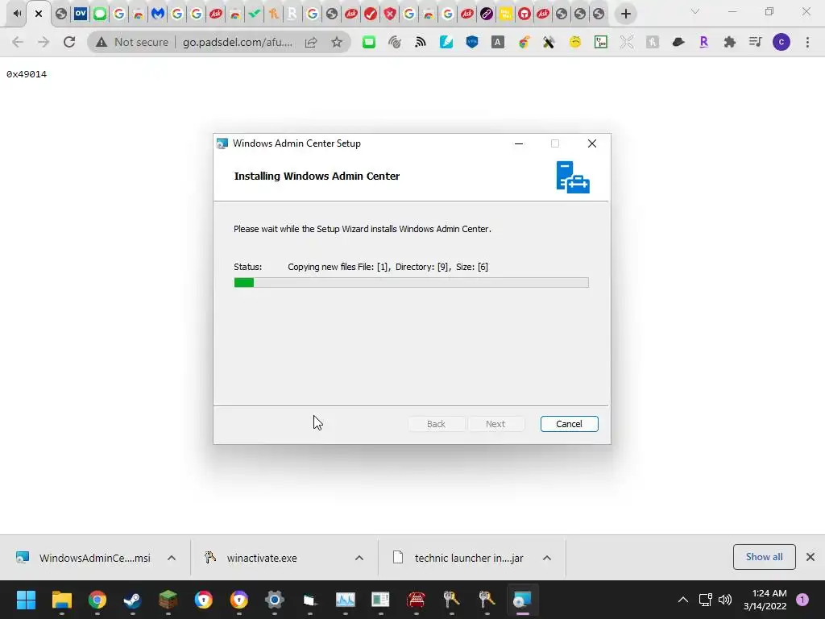Show hidden system tray icons

683,600
